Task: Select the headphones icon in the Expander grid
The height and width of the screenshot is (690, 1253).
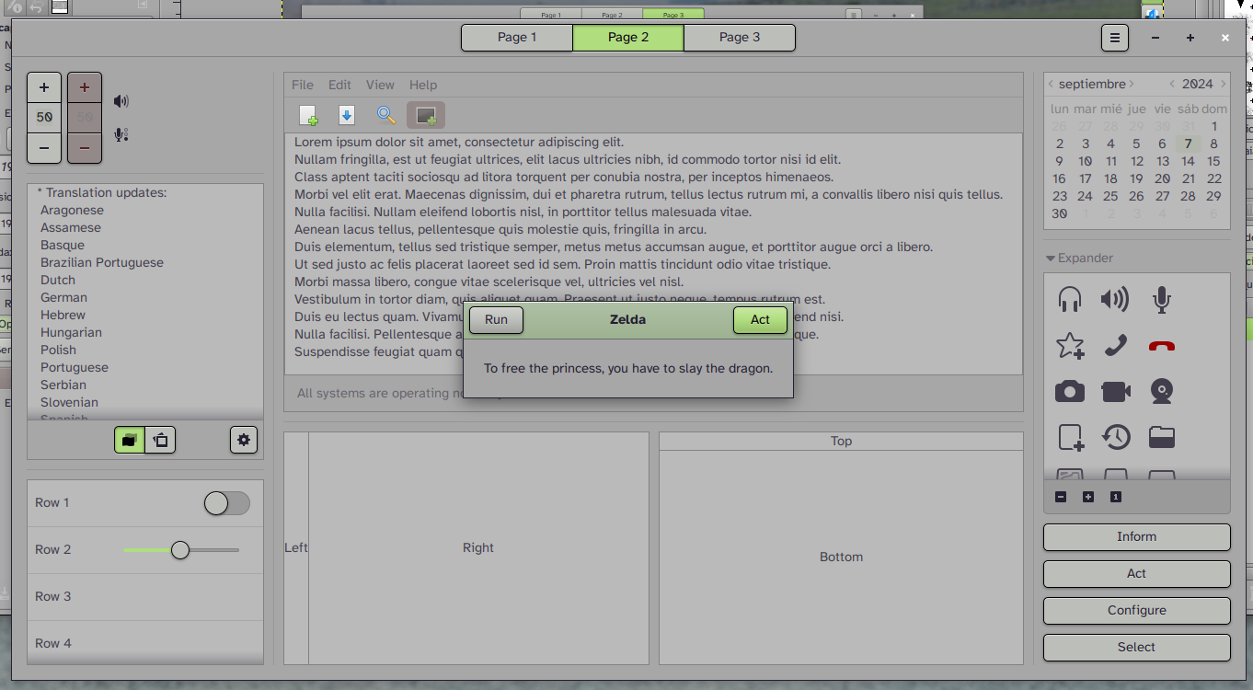Action: [1070, 299]
